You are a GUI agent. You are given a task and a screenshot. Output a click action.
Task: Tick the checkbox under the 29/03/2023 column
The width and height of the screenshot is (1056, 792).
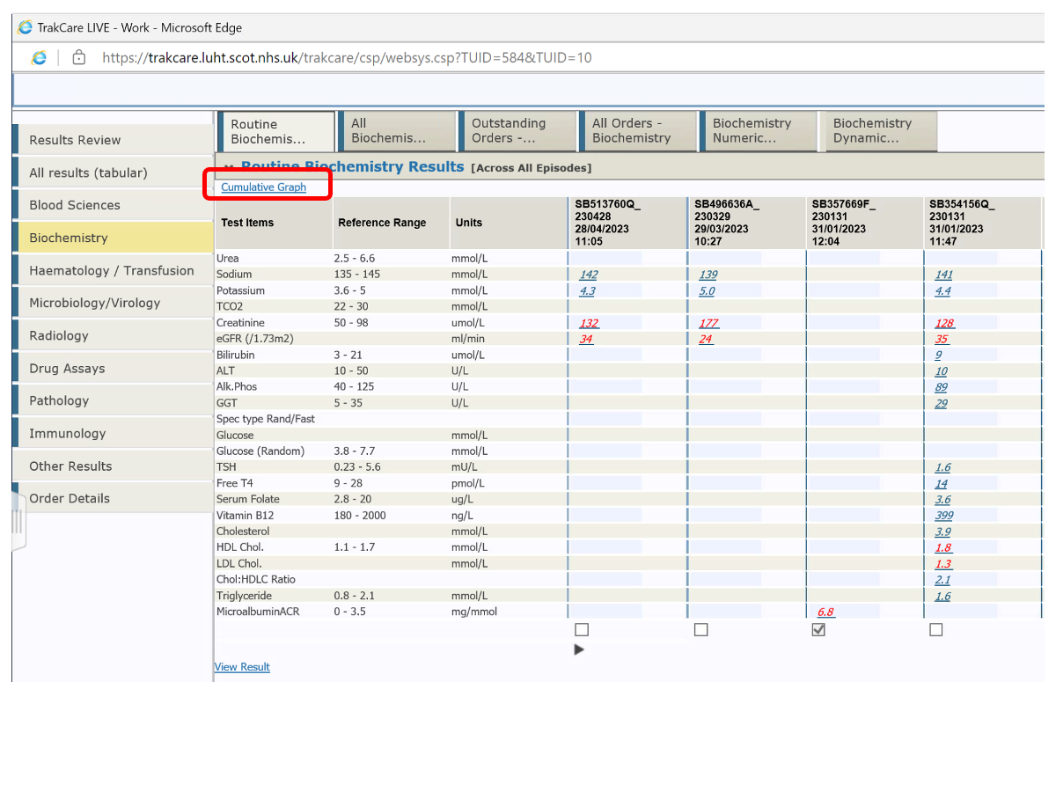pyautogui.click(x=700, y=630)
